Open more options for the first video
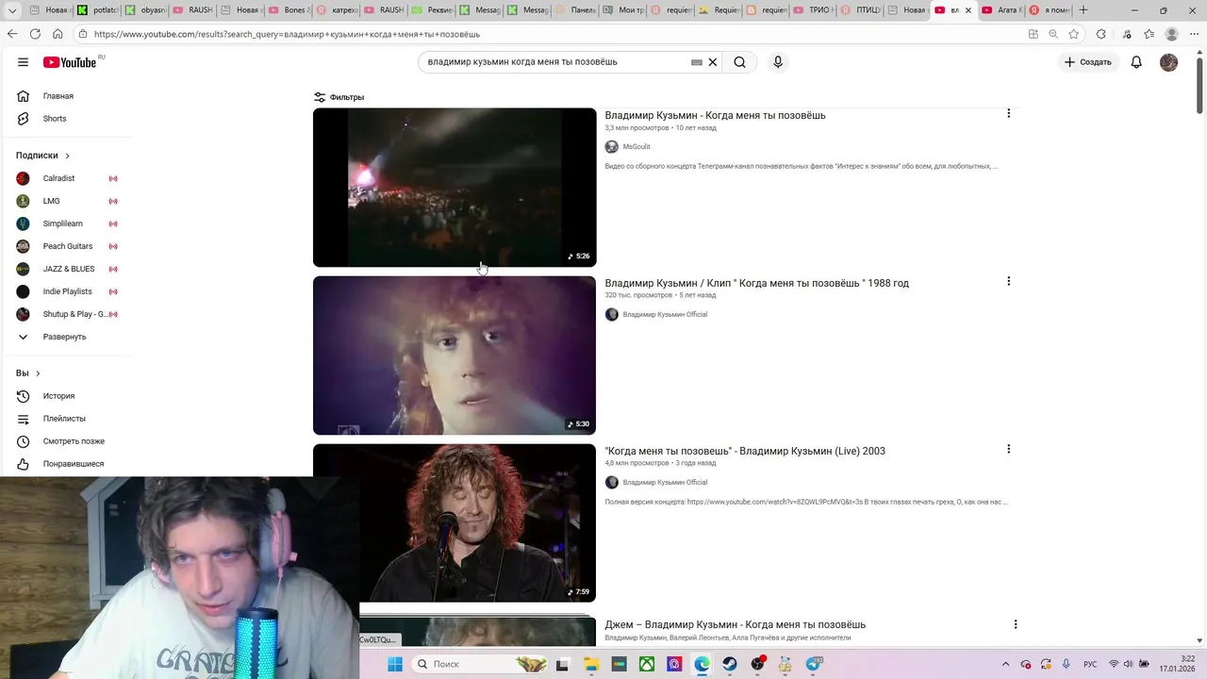 pos(1008,113)
